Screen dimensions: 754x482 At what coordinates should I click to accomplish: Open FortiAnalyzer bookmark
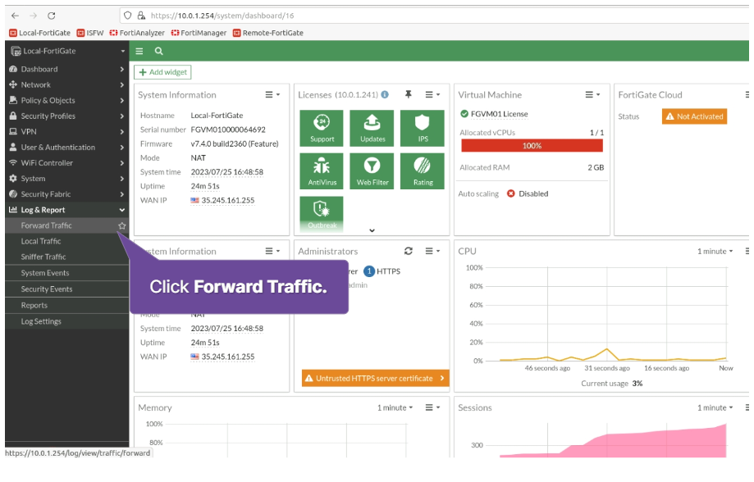(x=137, y=33)
